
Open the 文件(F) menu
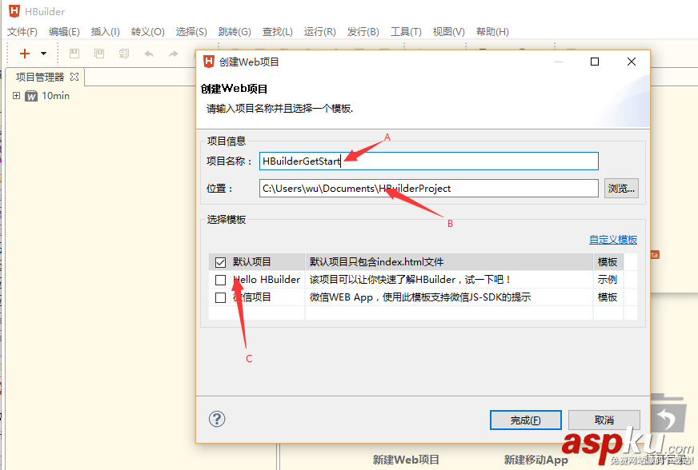click(22, 31)
